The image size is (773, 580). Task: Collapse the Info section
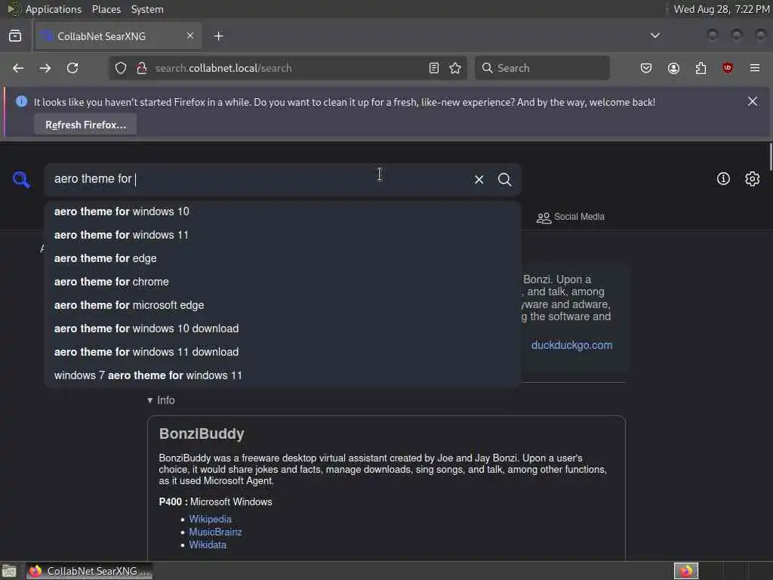coord(162,400)
